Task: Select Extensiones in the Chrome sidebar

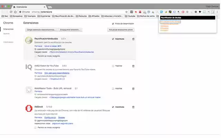Action: tap(8, 29)
